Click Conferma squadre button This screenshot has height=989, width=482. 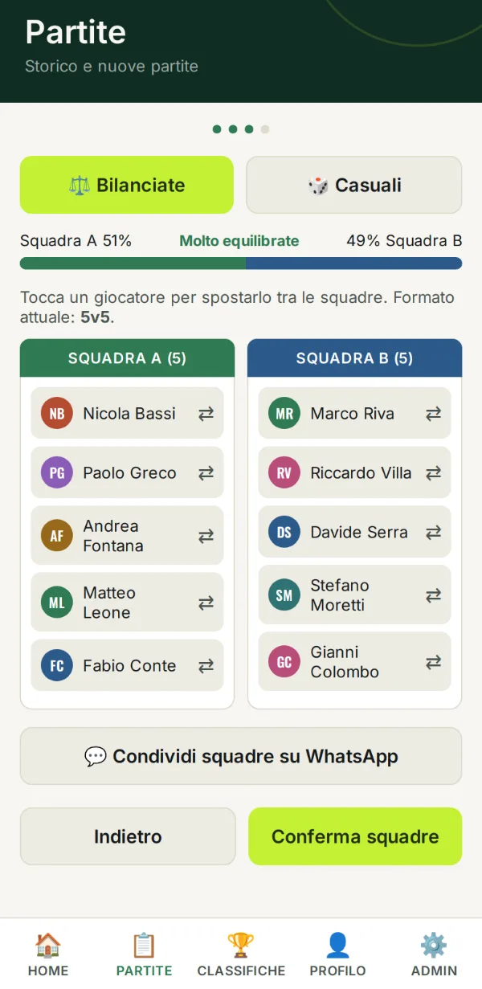pos(355,836)
